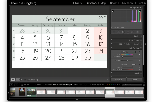Select HSL in the panel header

[x=121, y=44]
